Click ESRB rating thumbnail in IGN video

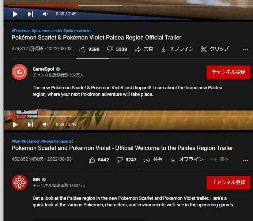click(x=27, y=114)
